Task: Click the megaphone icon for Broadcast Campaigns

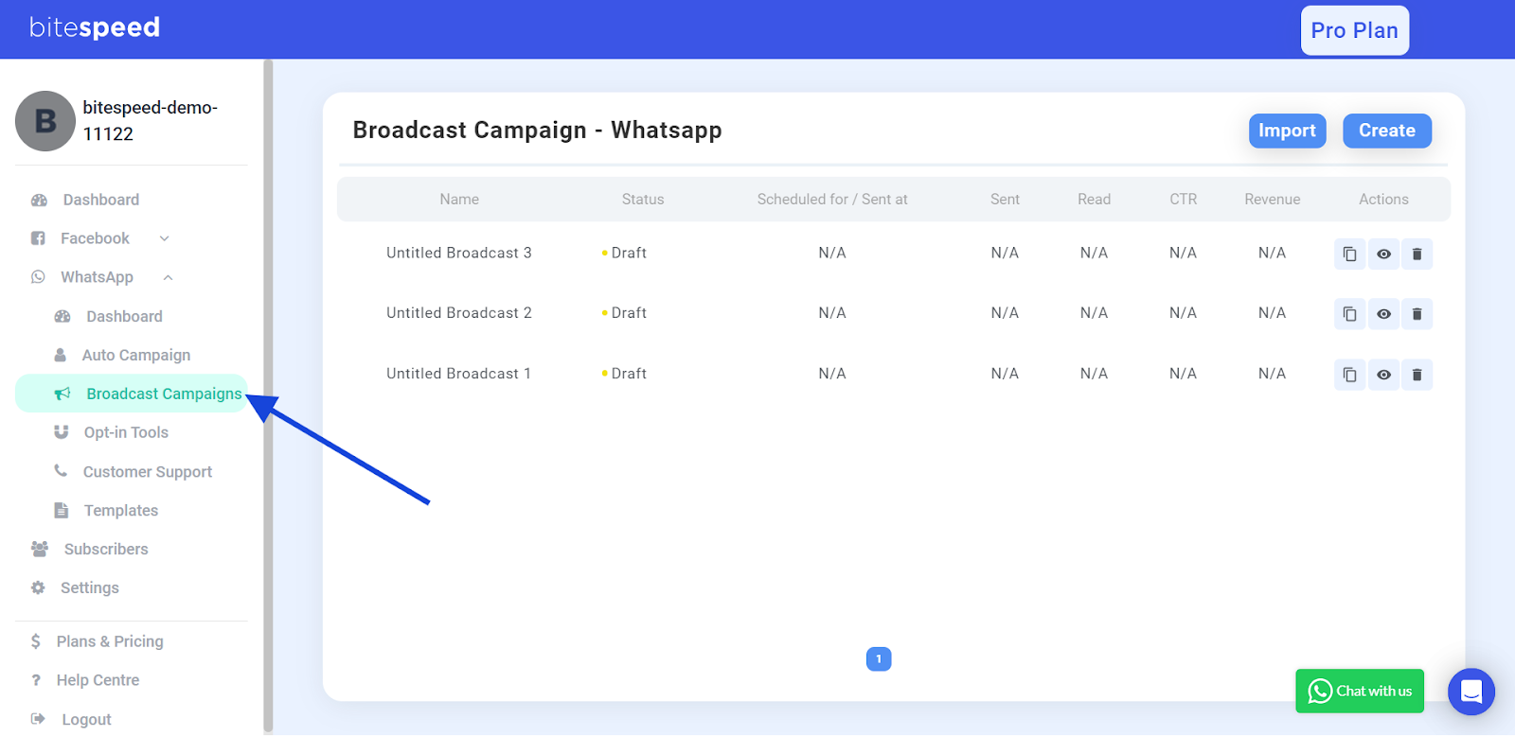Action: point(62,394)
